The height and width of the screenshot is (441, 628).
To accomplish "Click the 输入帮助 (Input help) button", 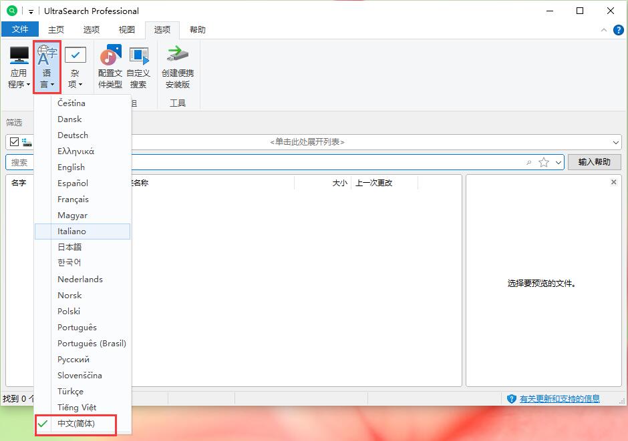I will [595, 162].
